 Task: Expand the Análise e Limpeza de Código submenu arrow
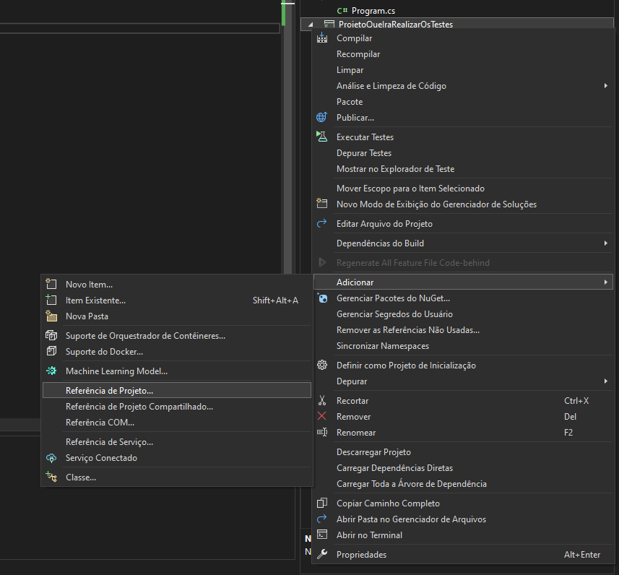point(605,86)
